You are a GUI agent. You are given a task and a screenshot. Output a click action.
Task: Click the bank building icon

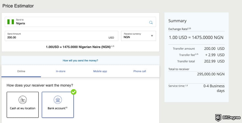point(58,100)
